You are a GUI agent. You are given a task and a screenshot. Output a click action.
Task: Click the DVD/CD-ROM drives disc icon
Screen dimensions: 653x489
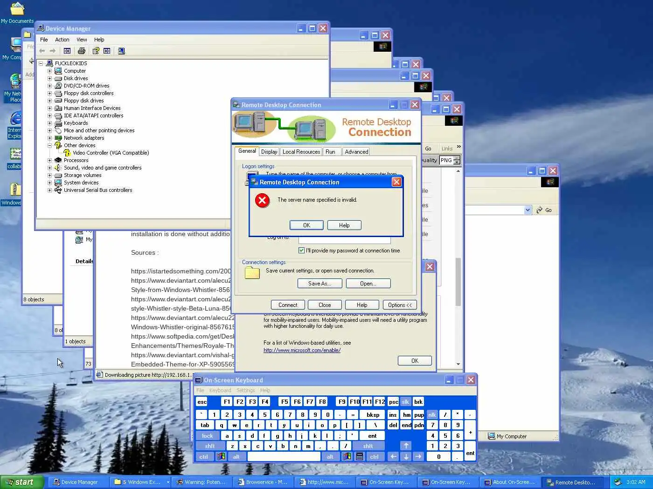tap(58, 86)
